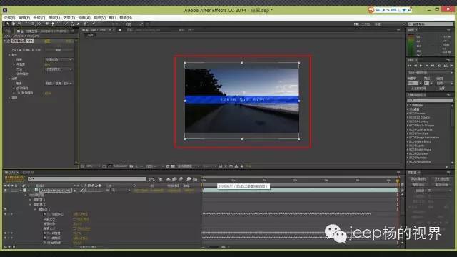Open the 动画(A) menu

coord(84,18)
